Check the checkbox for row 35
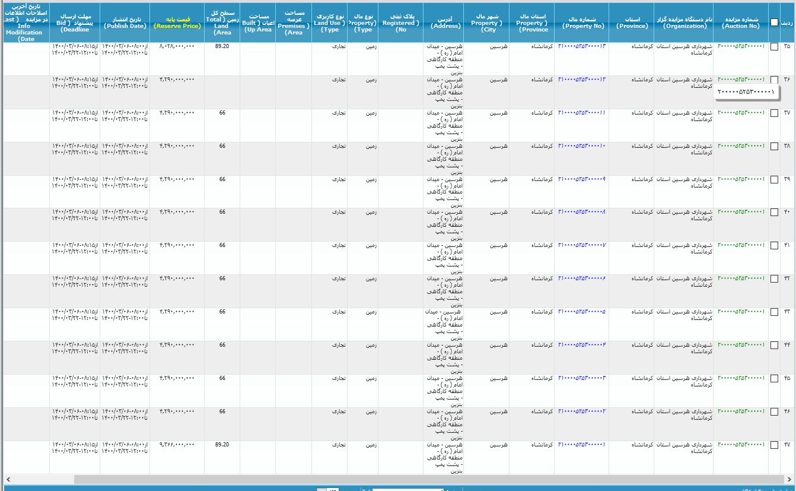The image size is (796, 491). [774, 46]
